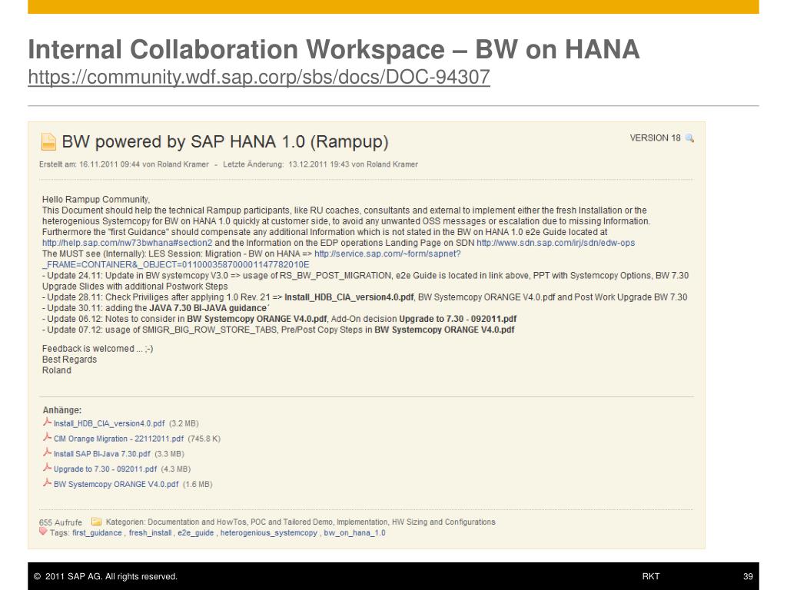Select the e2e_guide tag
The image size is (787, 590).
pos(196,533)
